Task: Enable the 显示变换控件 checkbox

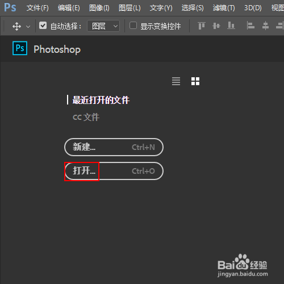Action: (x=133, y=26)
